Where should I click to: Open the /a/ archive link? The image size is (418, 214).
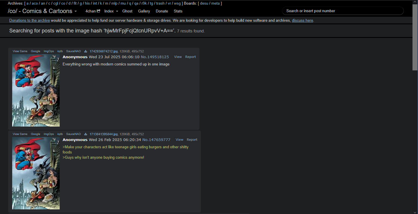coord(28,3)
